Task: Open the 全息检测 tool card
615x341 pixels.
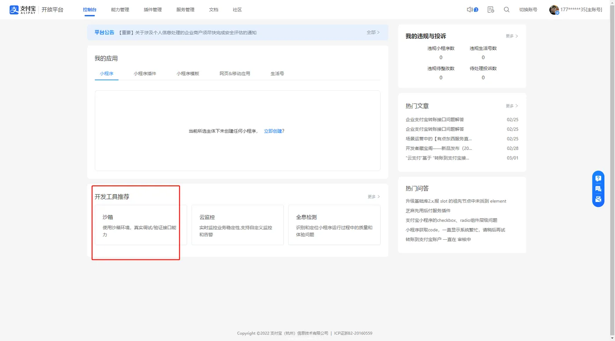Action: coord(334,225)
